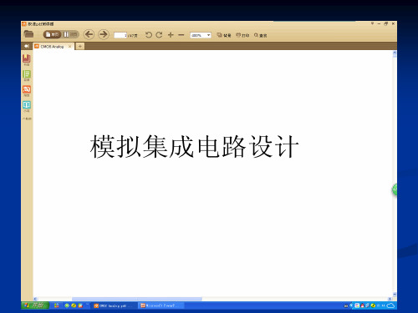Open the title bar dropdown menu arrow
This screenshot has height=313, width=418.
[372, 23]
